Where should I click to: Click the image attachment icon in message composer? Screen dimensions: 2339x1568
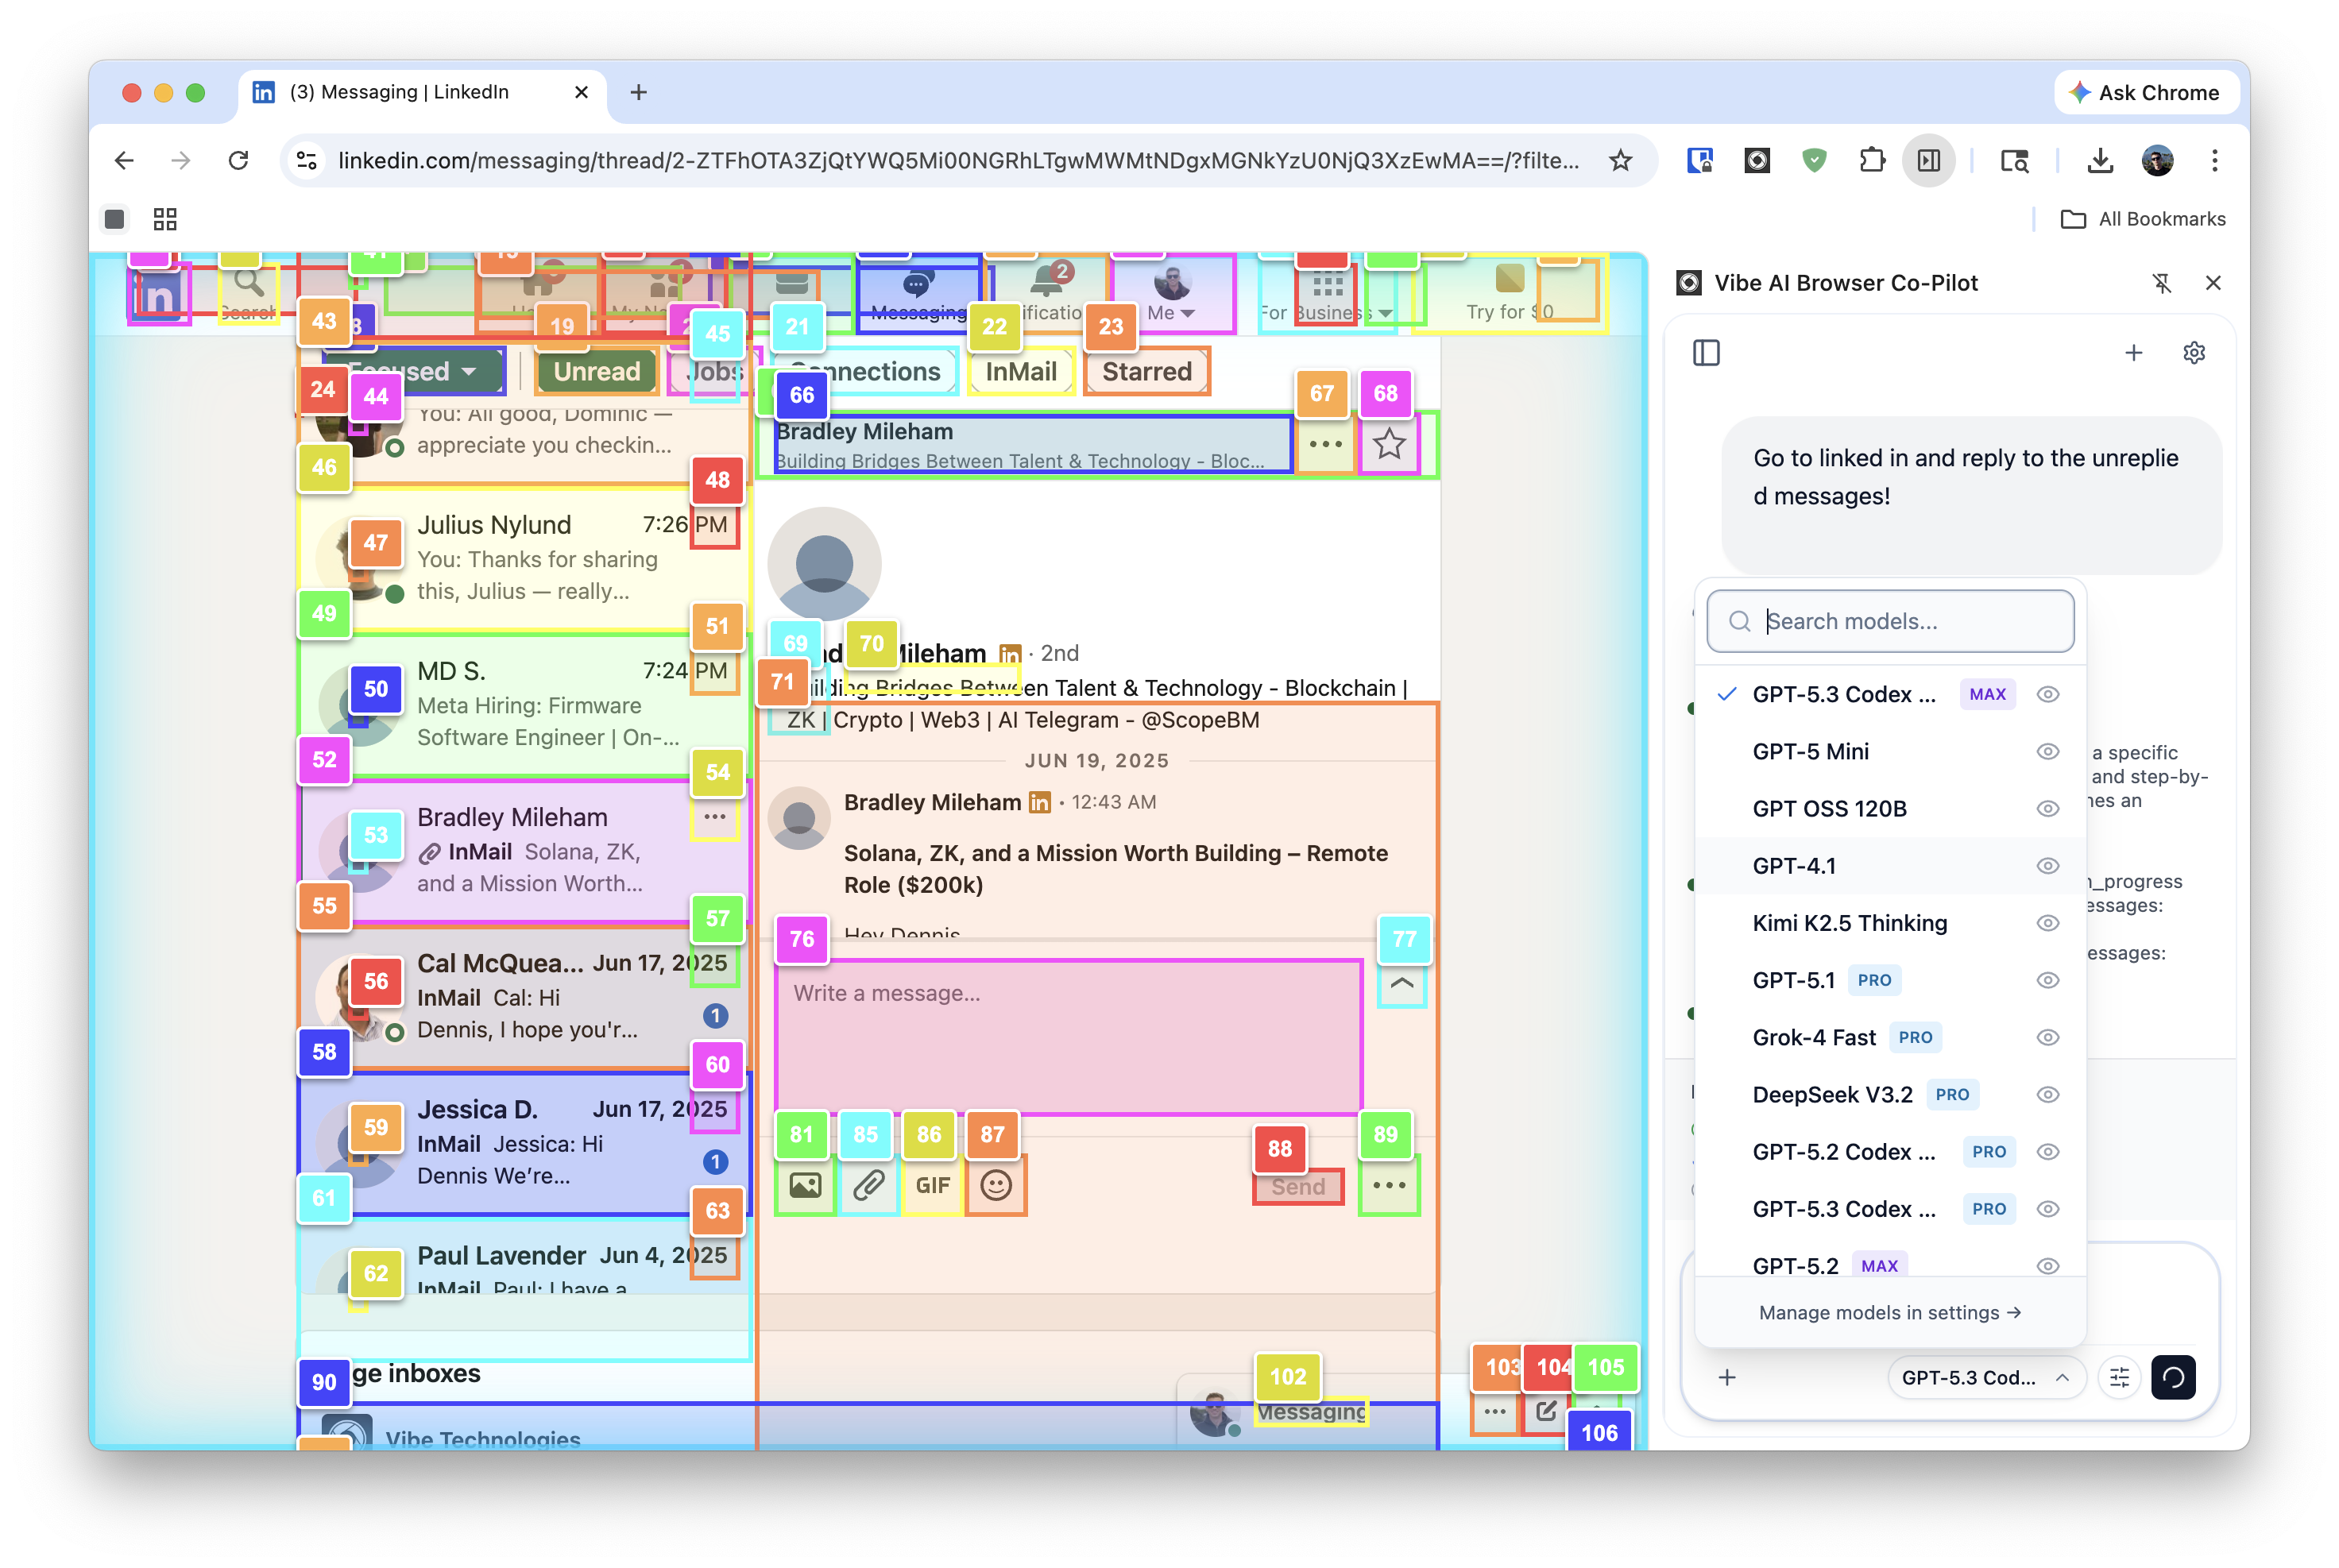805,1185
